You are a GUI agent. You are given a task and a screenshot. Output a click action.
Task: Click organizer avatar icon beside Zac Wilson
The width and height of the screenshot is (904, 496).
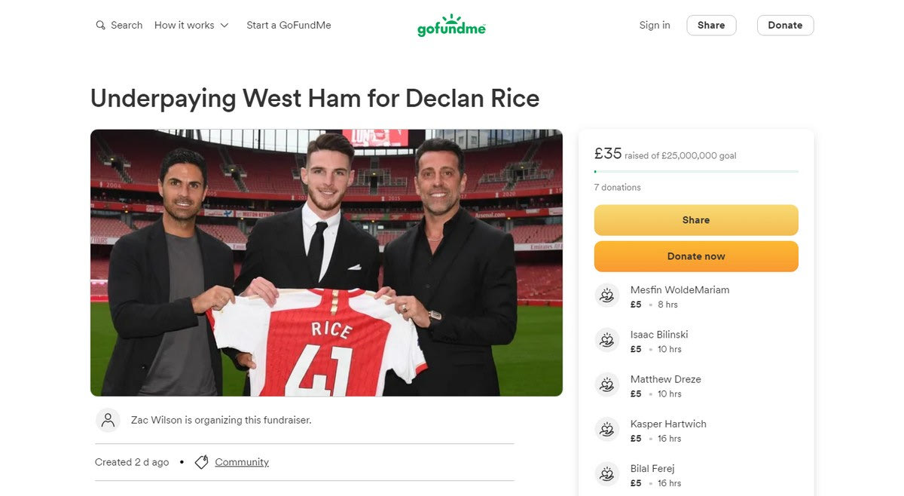click(108, 420)
